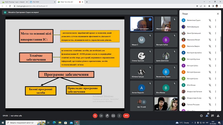Select the Ірина Довганик participant tile
Viewport: 223px width, 125px height.
[166, 56]
